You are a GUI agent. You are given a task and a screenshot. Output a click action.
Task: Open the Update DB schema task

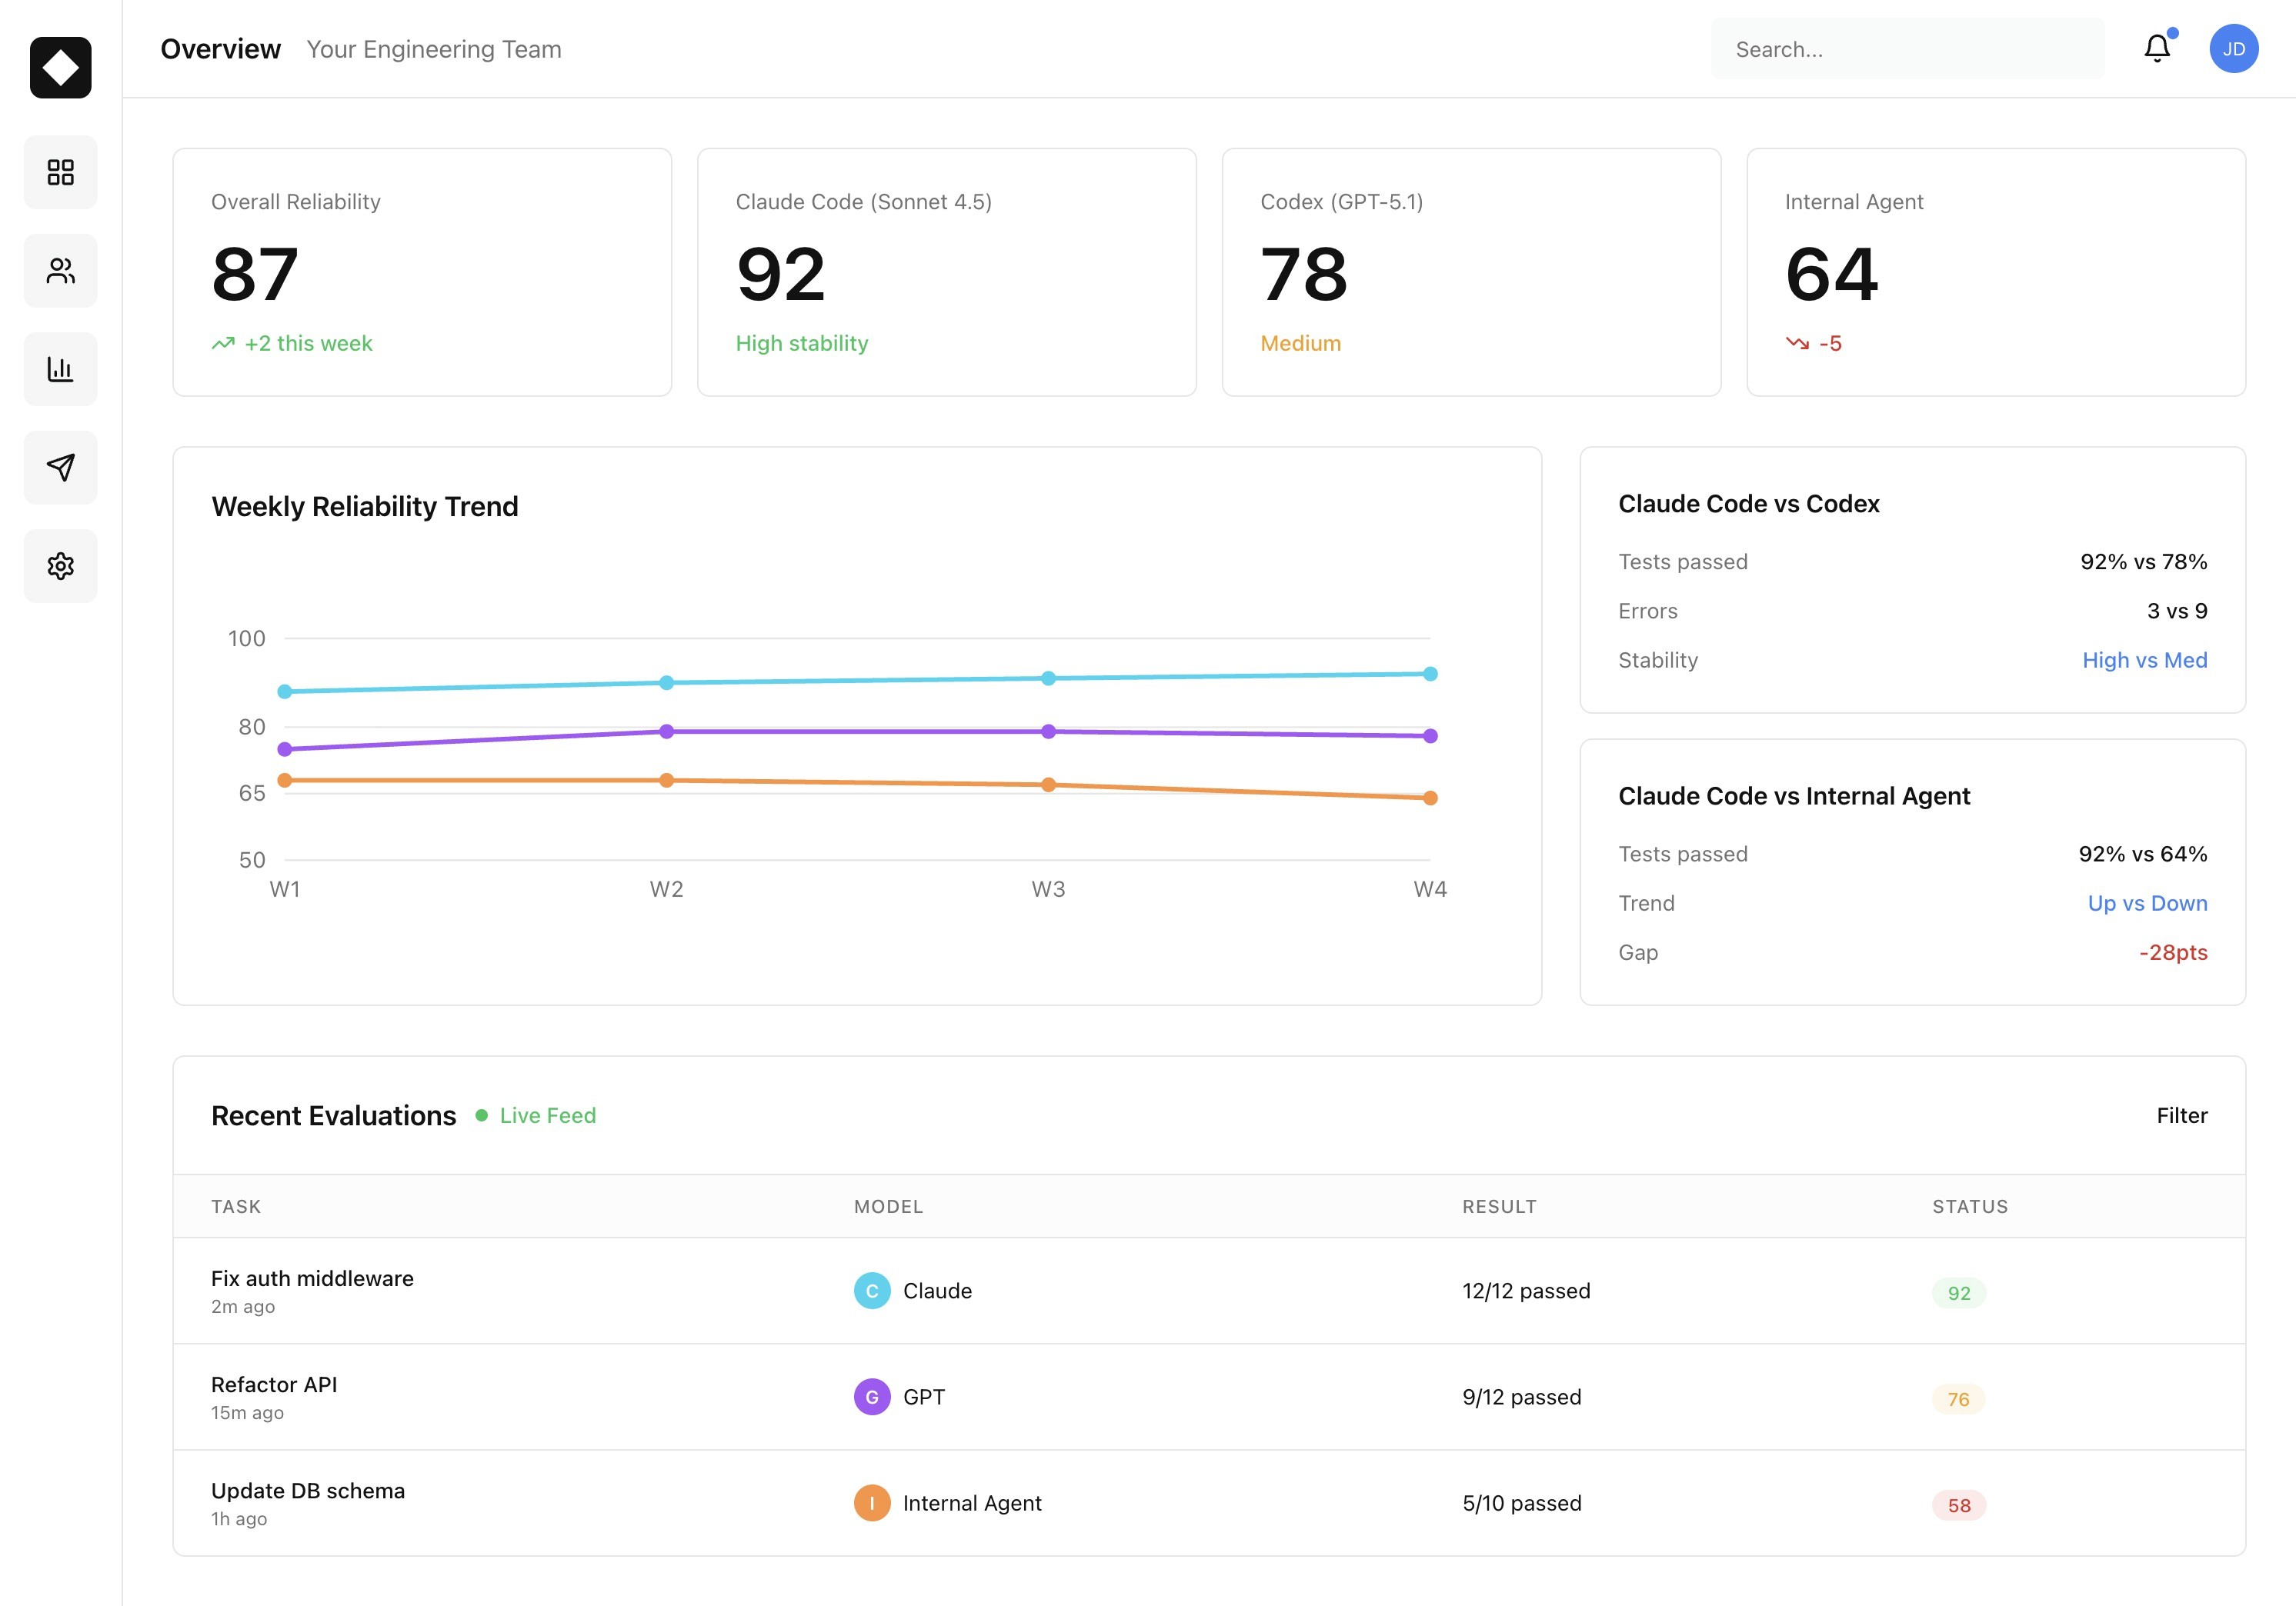pyautogui.click(x=308, y=1491)
